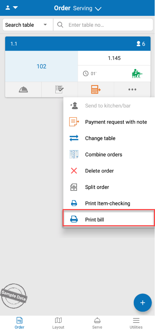Click the green seated guest icon

click(x=137, y=74)
